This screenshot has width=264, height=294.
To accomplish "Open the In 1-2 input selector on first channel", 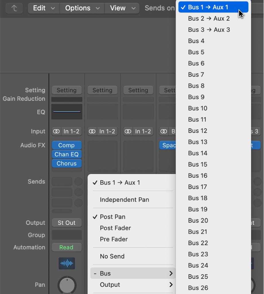I will click(x=71, y=131).
